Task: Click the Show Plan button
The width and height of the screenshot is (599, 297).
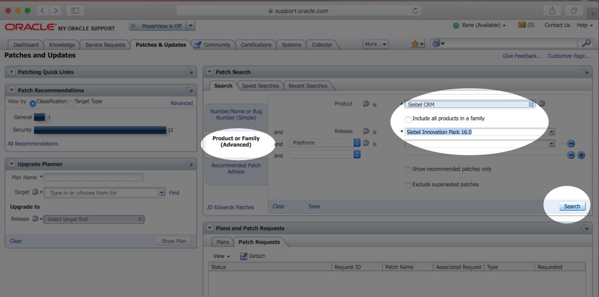Action: [x=174, y=241]
